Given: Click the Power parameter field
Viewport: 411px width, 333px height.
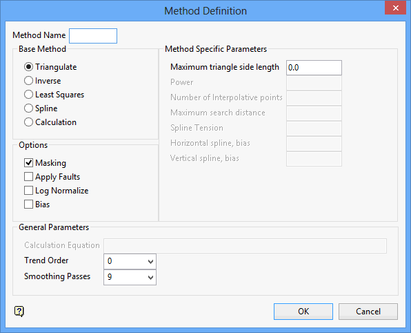Looking at the screenshot, I should pos(314,83).
